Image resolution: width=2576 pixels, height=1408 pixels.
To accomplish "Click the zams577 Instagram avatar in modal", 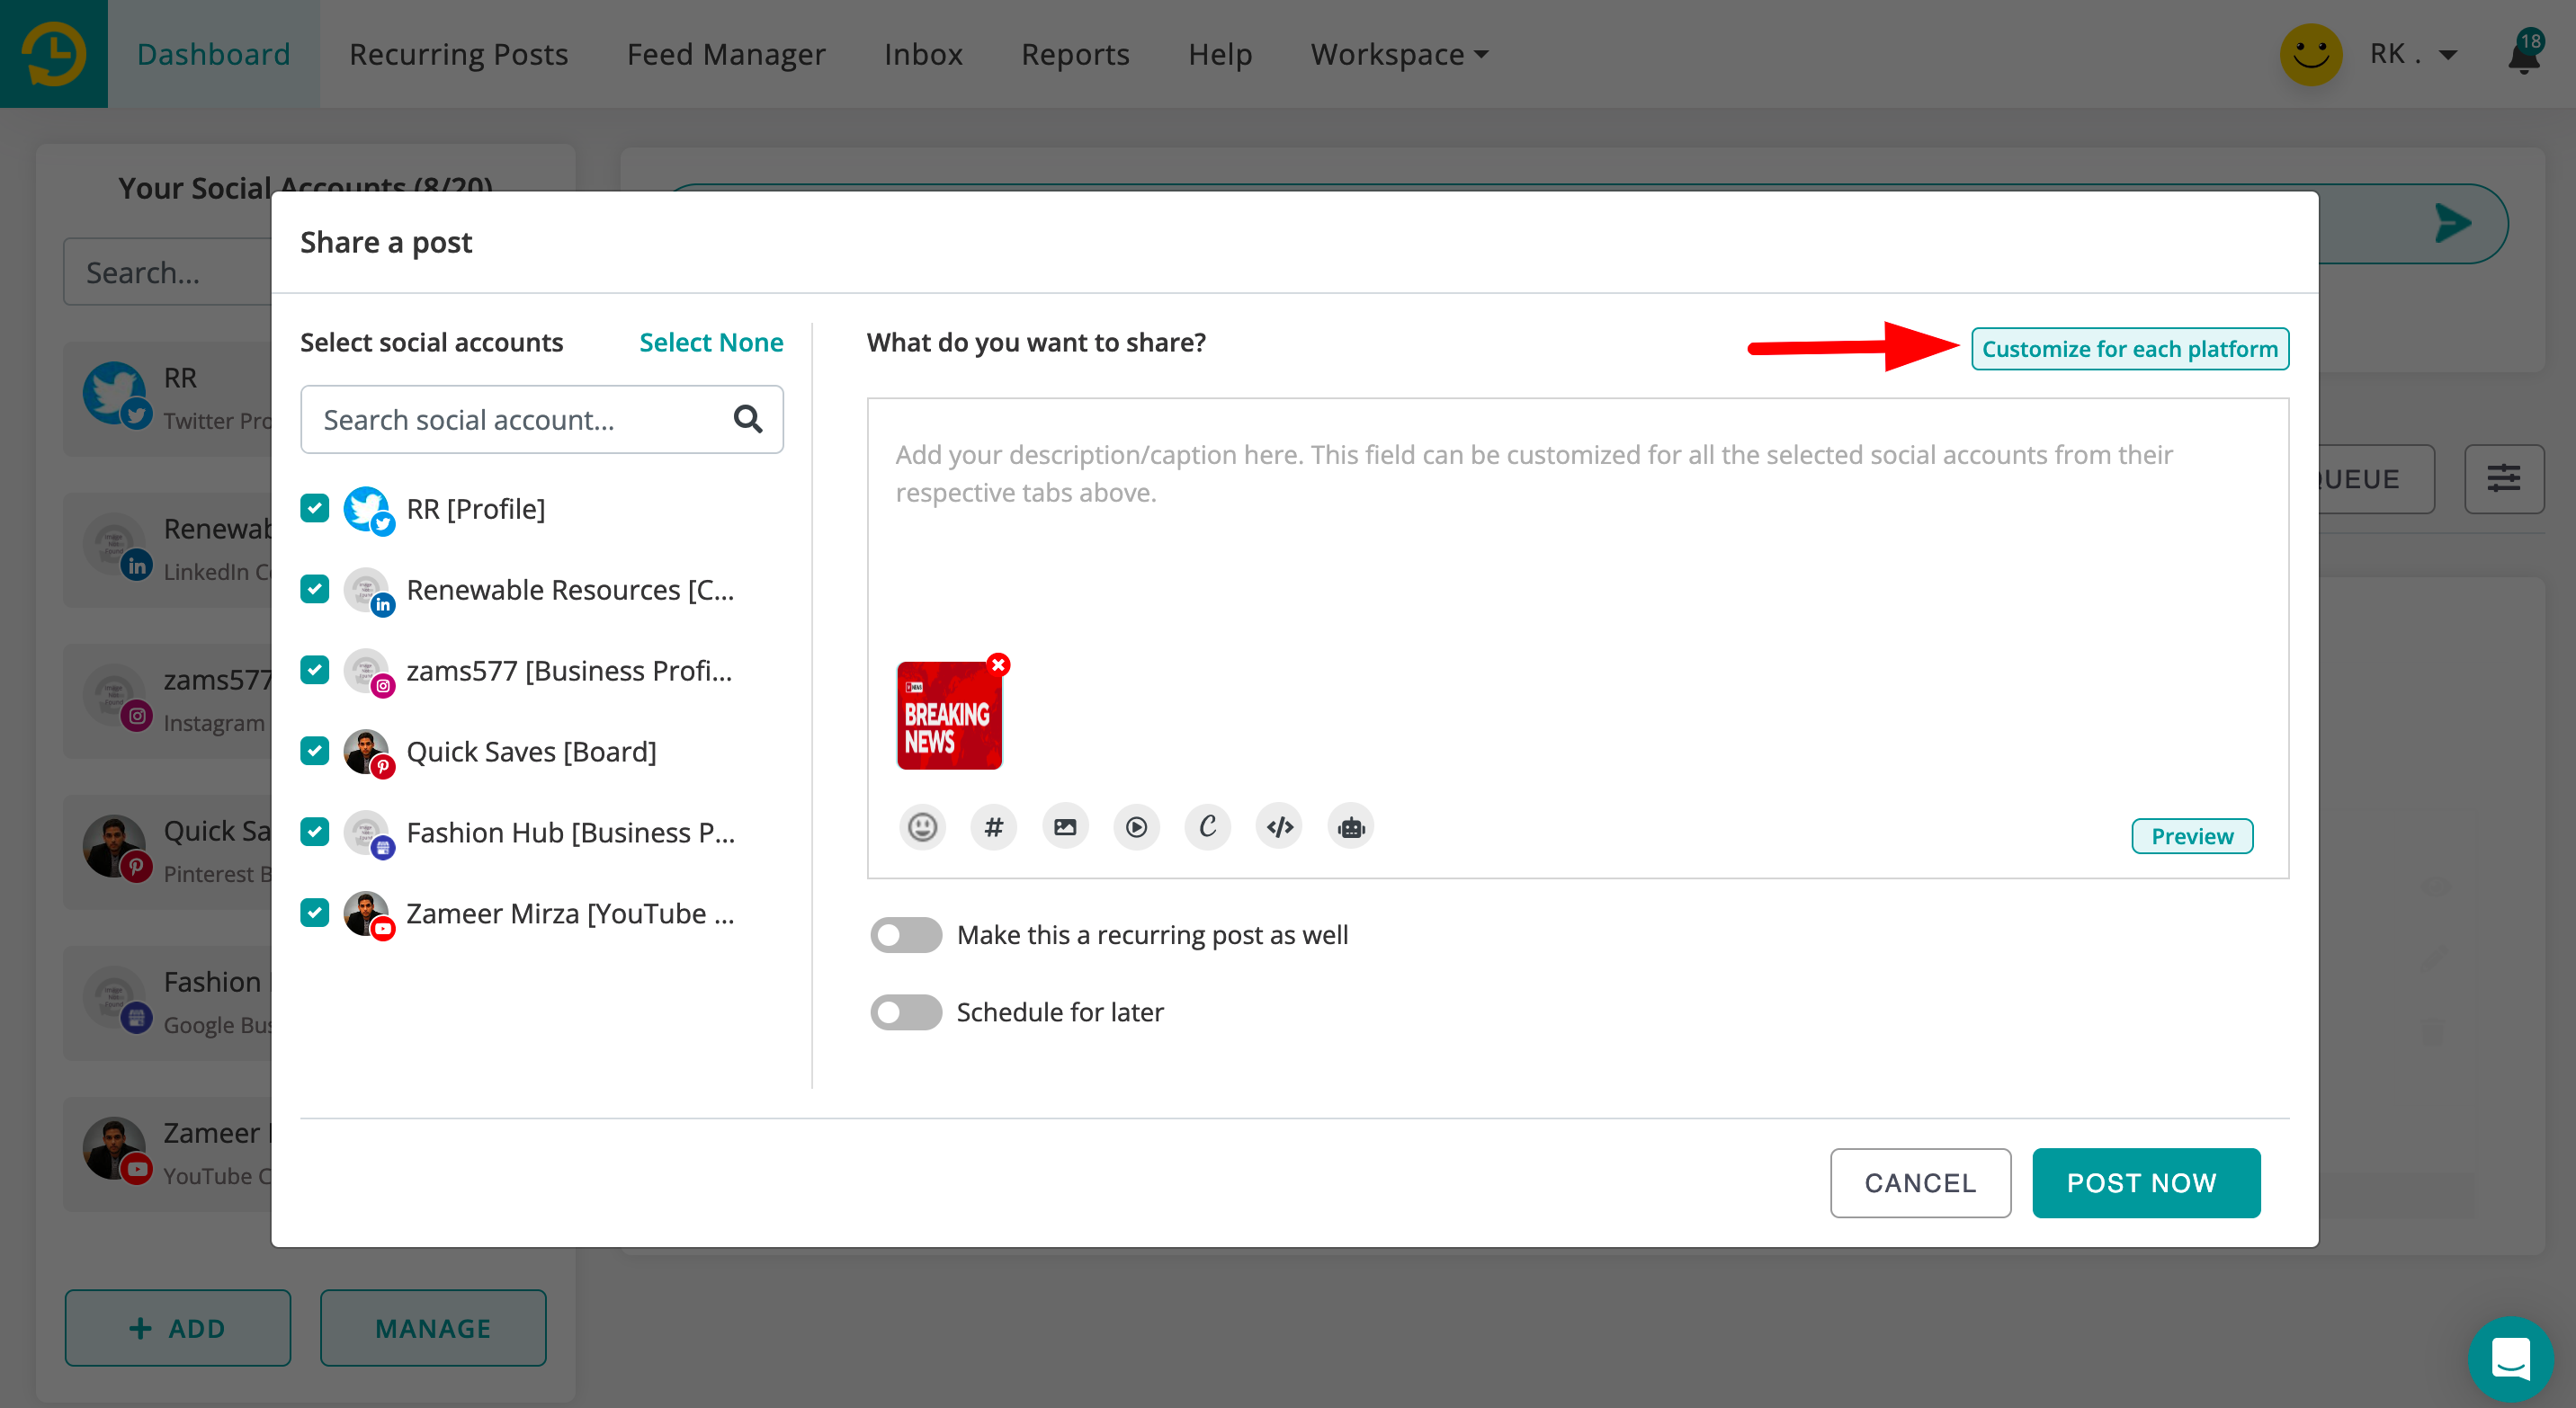I will [369, 672].
